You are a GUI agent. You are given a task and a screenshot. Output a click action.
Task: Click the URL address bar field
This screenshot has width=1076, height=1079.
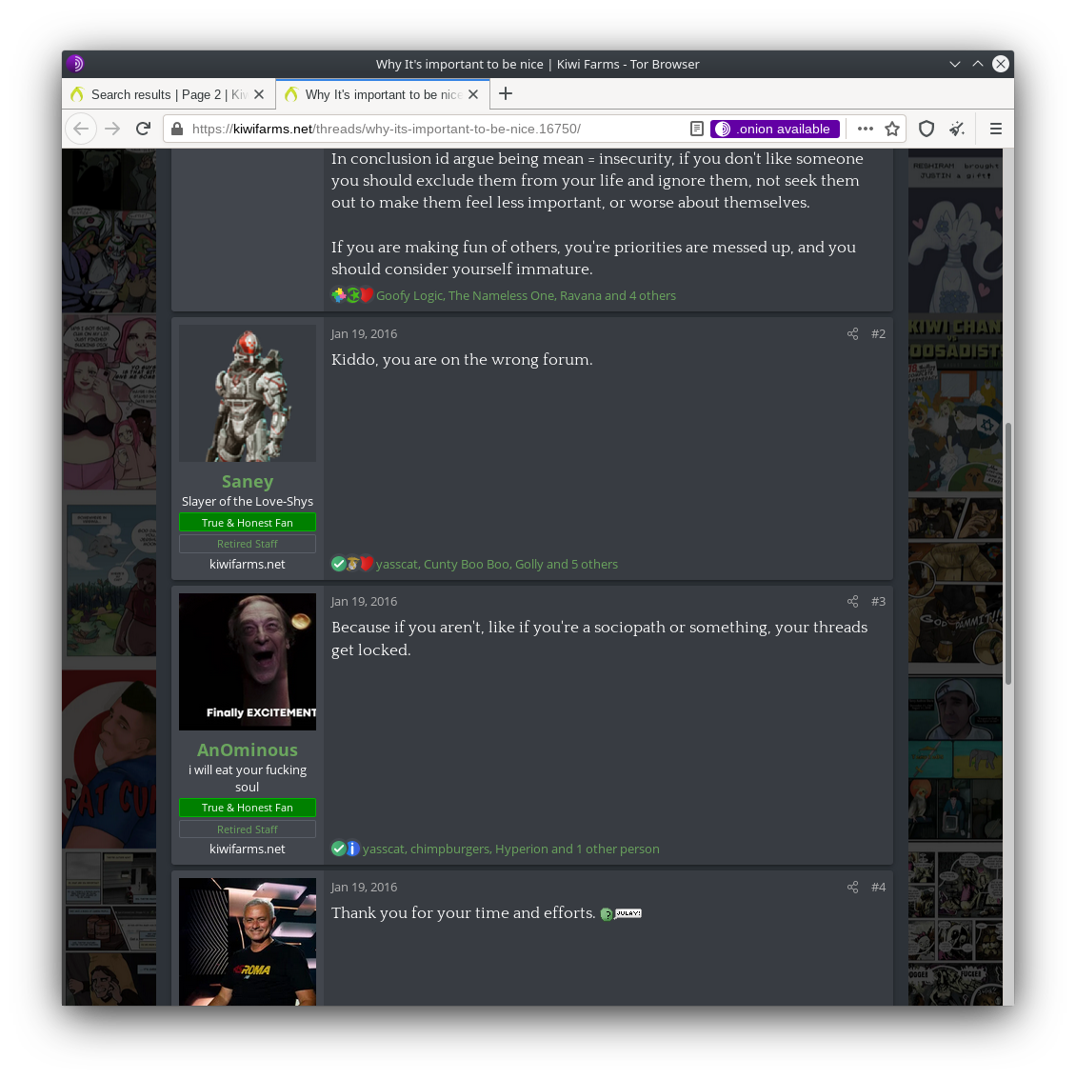tap(428, 129)
